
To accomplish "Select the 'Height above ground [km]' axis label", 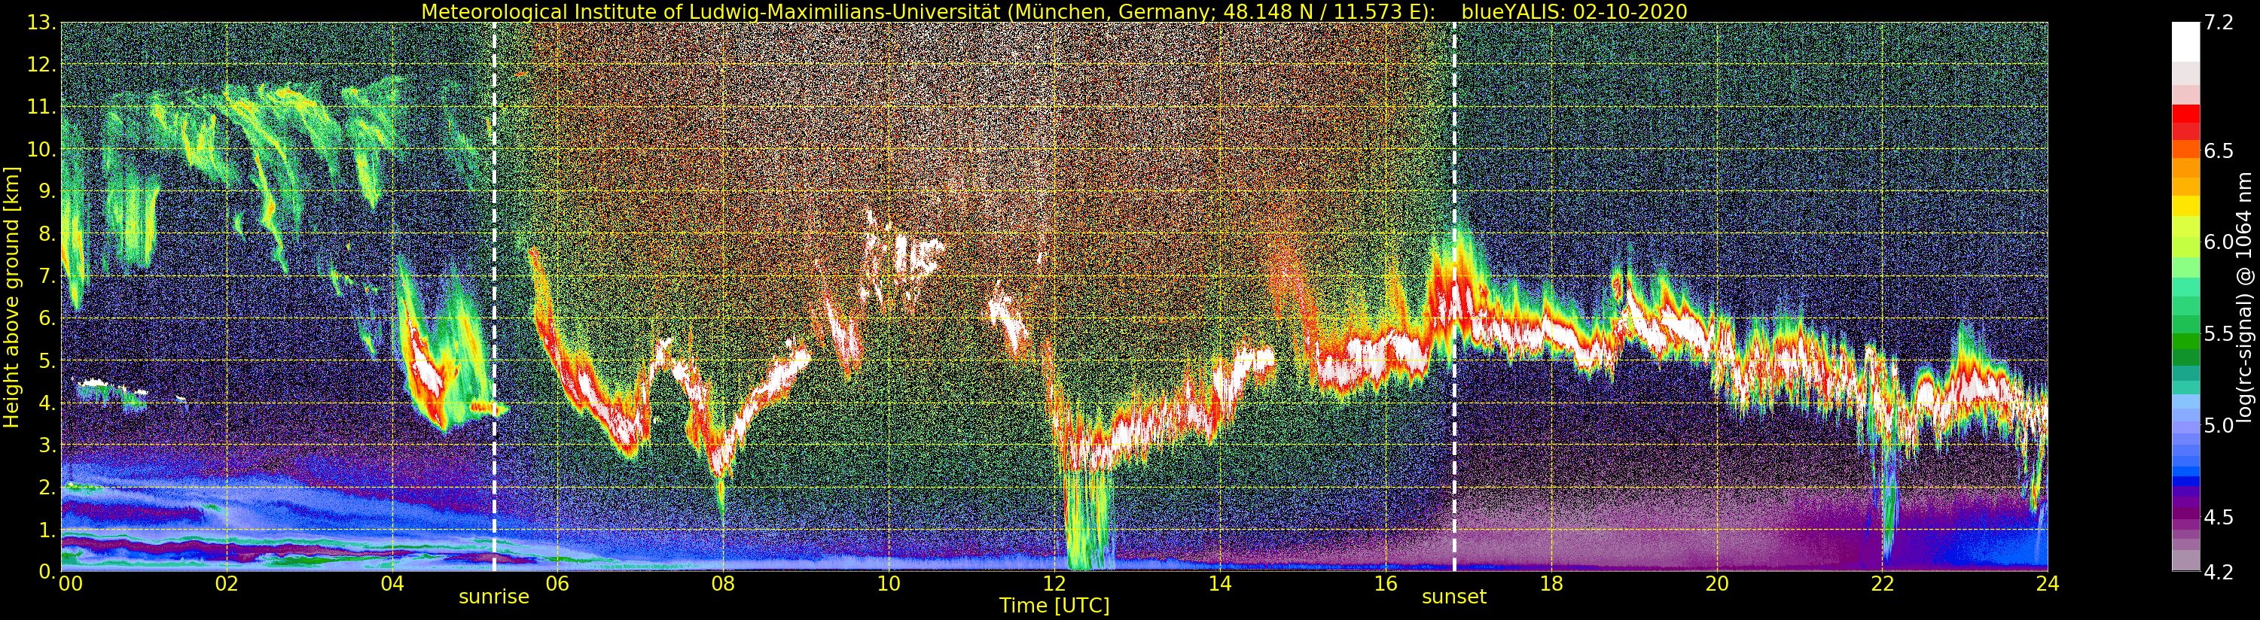I will pos(11,296).
